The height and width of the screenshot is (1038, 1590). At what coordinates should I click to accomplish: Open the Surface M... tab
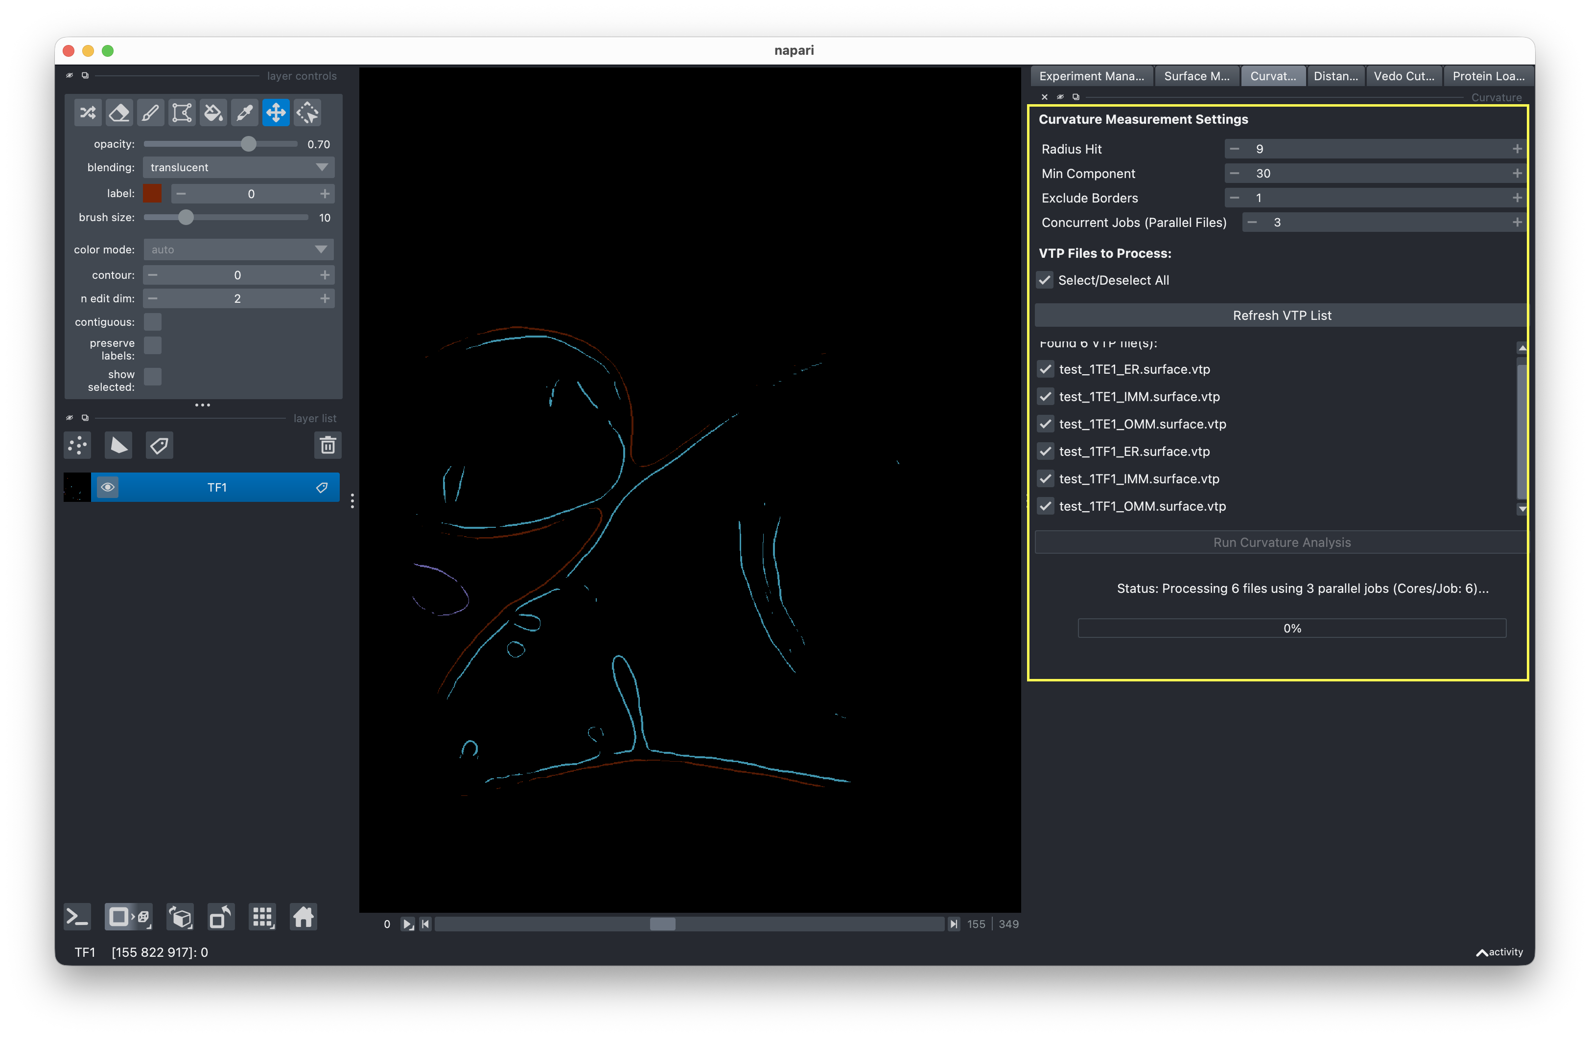coord(1196,76)
